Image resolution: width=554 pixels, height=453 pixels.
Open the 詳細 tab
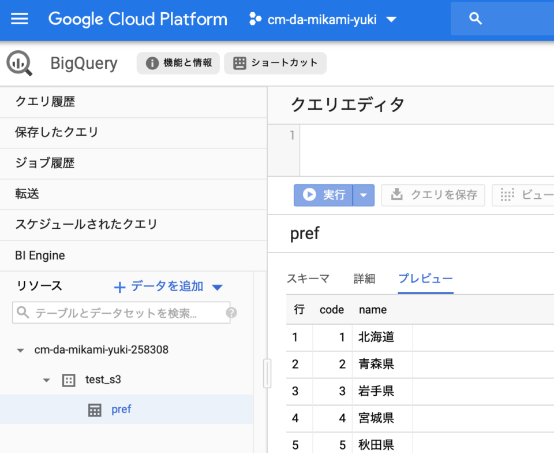[x=364, y=279]
